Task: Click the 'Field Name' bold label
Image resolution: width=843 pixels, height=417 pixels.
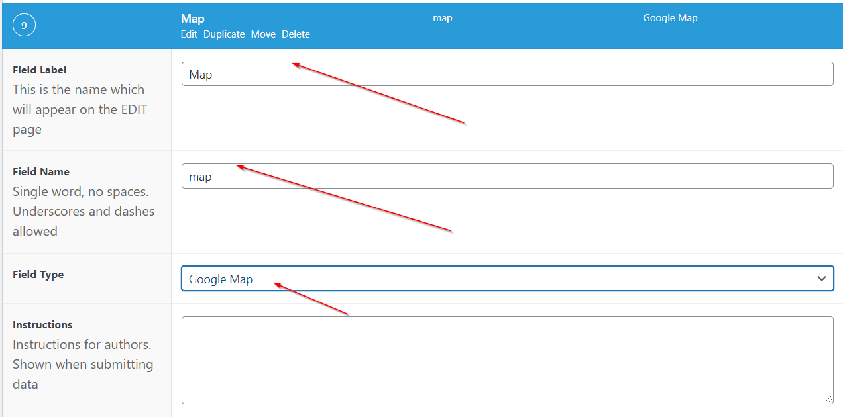Action: click(x=41, y=171)
